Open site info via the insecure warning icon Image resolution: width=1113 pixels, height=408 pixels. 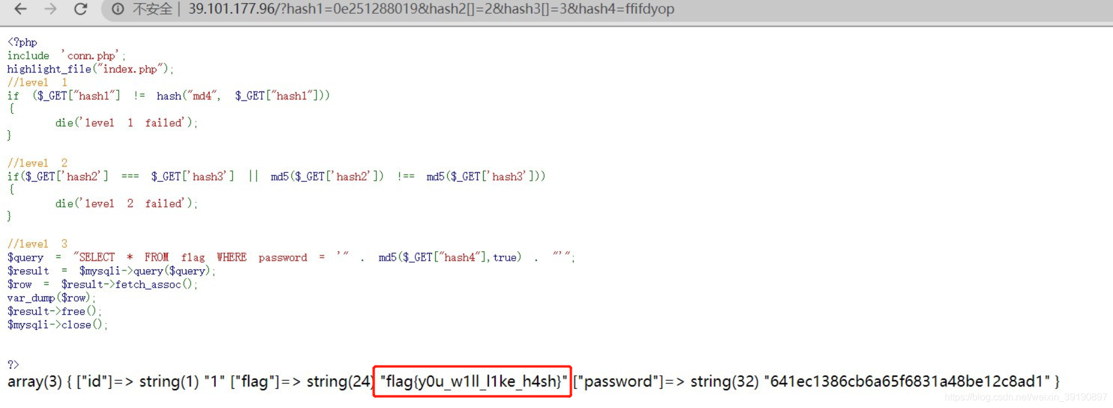[x=118, y=9]
